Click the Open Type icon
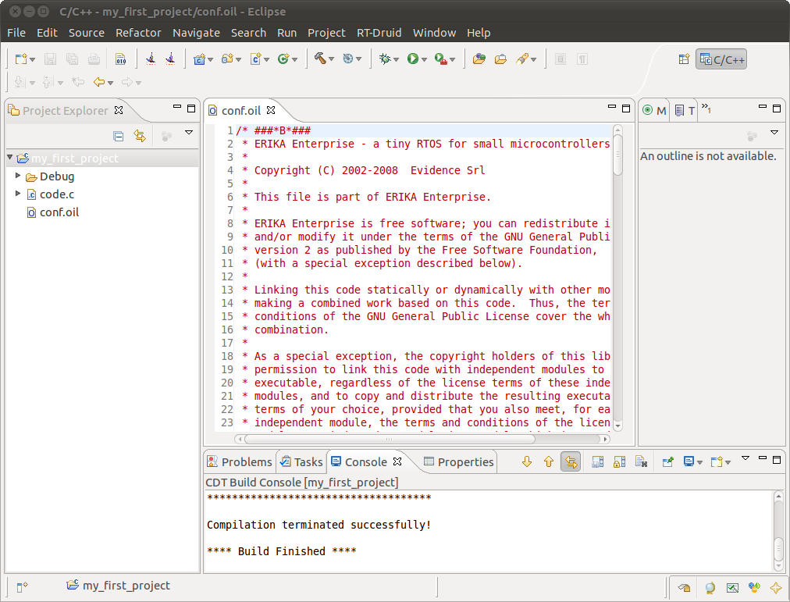This screenshot has width=790, height=602. (x=479, y=59)
